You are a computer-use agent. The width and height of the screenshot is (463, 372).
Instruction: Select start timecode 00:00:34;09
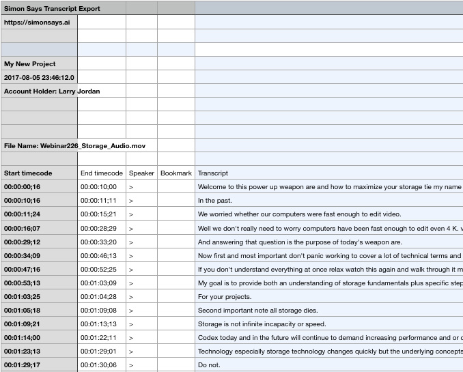click(x=40, y=255)
